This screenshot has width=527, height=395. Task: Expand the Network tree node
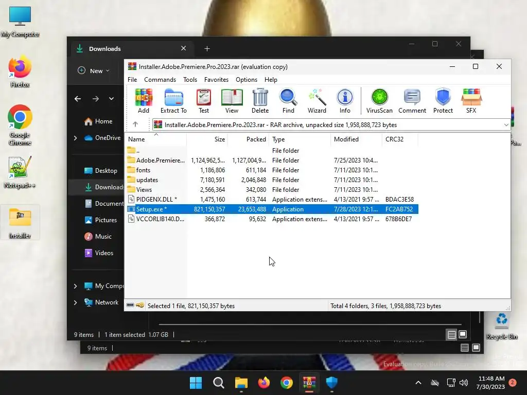[75, 302]
